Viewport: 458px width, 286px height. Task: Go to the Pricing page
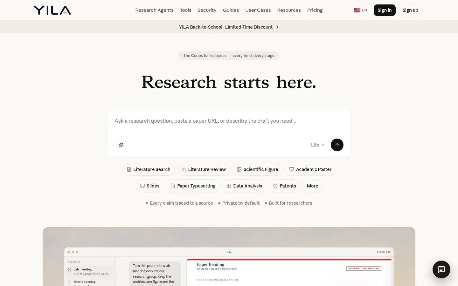(x=315, y=10)
